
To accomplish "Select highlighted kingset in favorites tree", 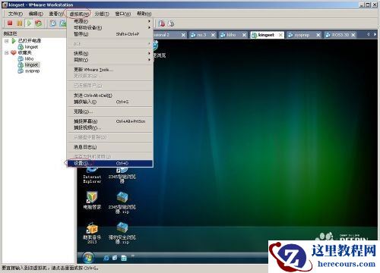I will [x=31, y=64].
